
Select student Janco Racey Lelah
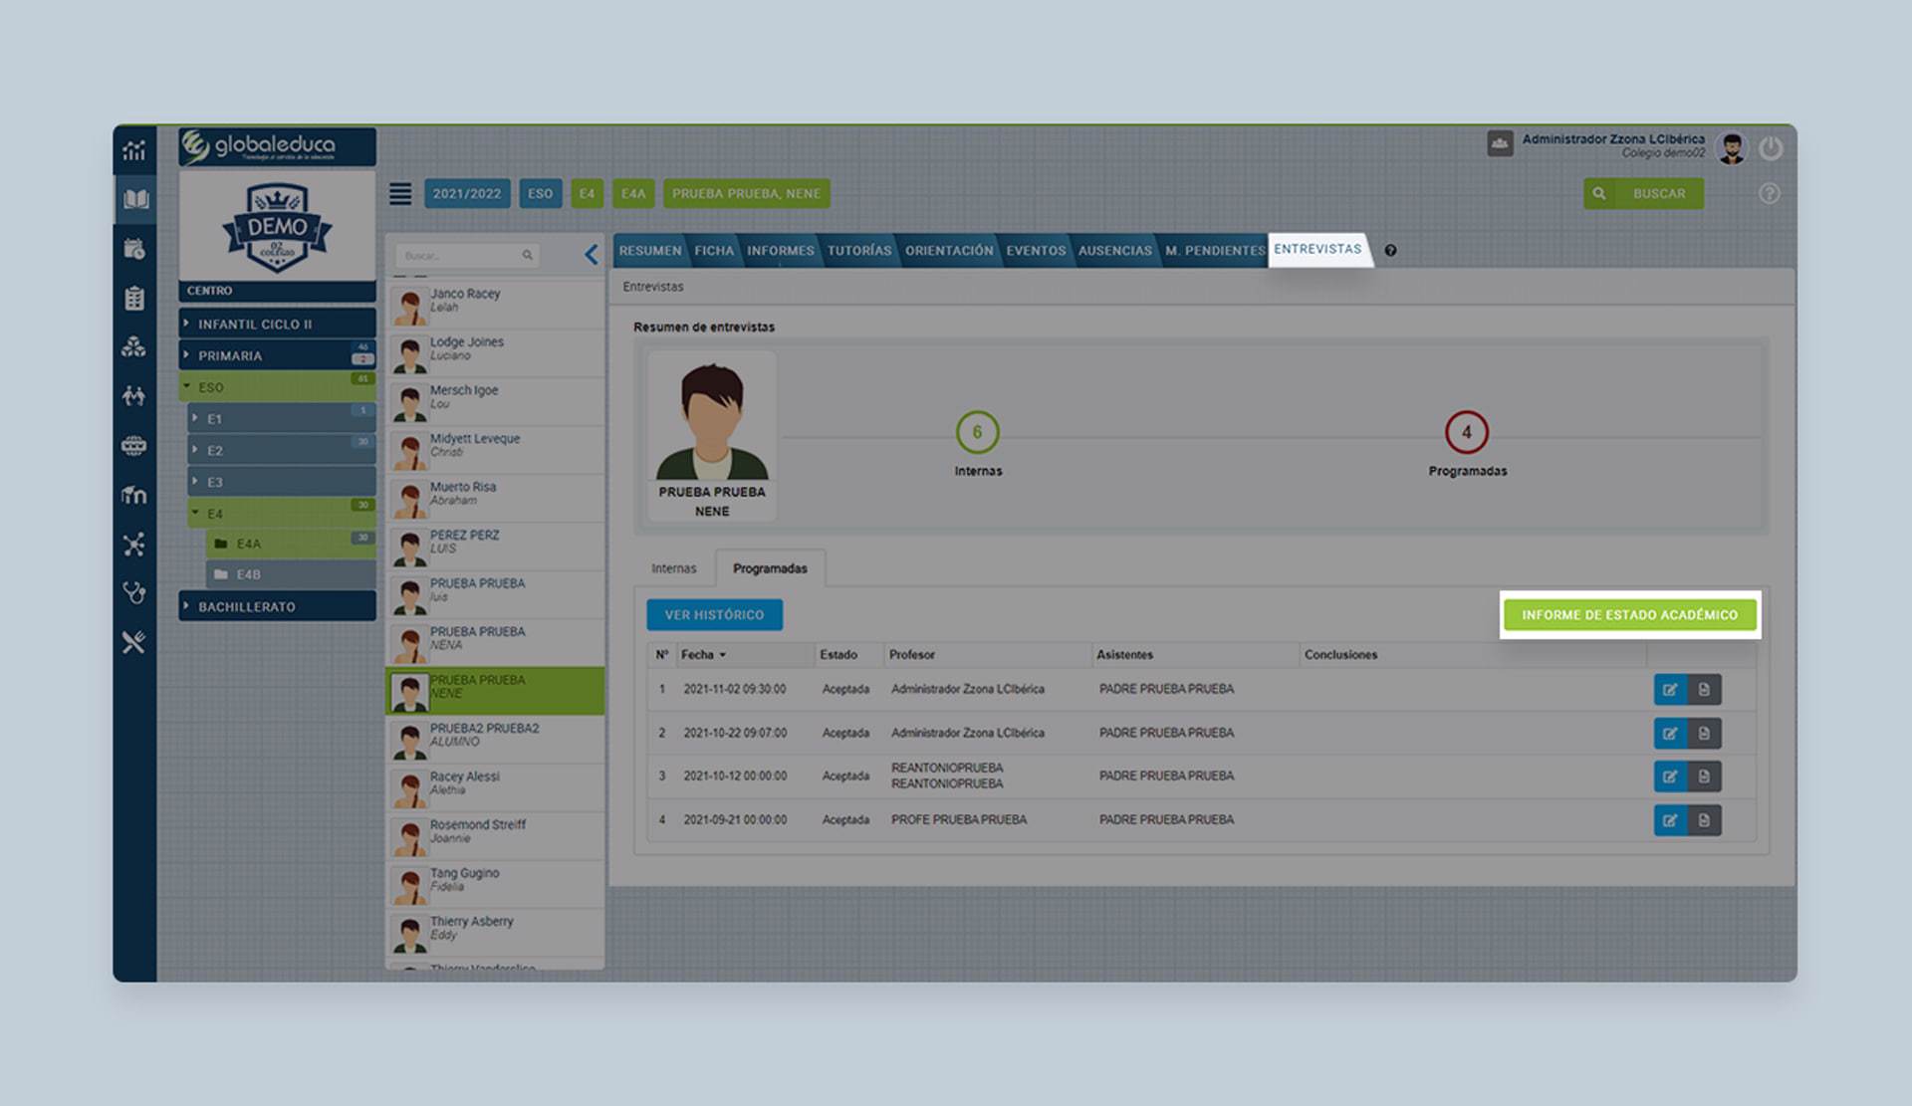(x=495, y=305)
